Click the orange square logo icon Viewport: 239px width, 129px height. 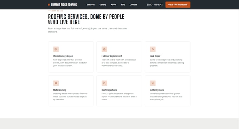[49, 5]
